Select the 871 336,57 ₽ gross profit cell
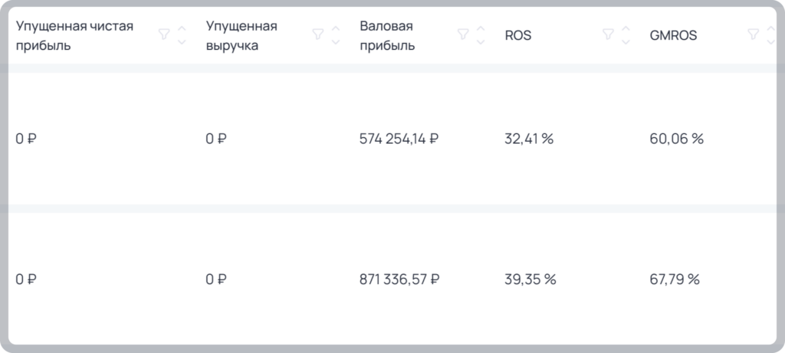 tap(399, 279)
